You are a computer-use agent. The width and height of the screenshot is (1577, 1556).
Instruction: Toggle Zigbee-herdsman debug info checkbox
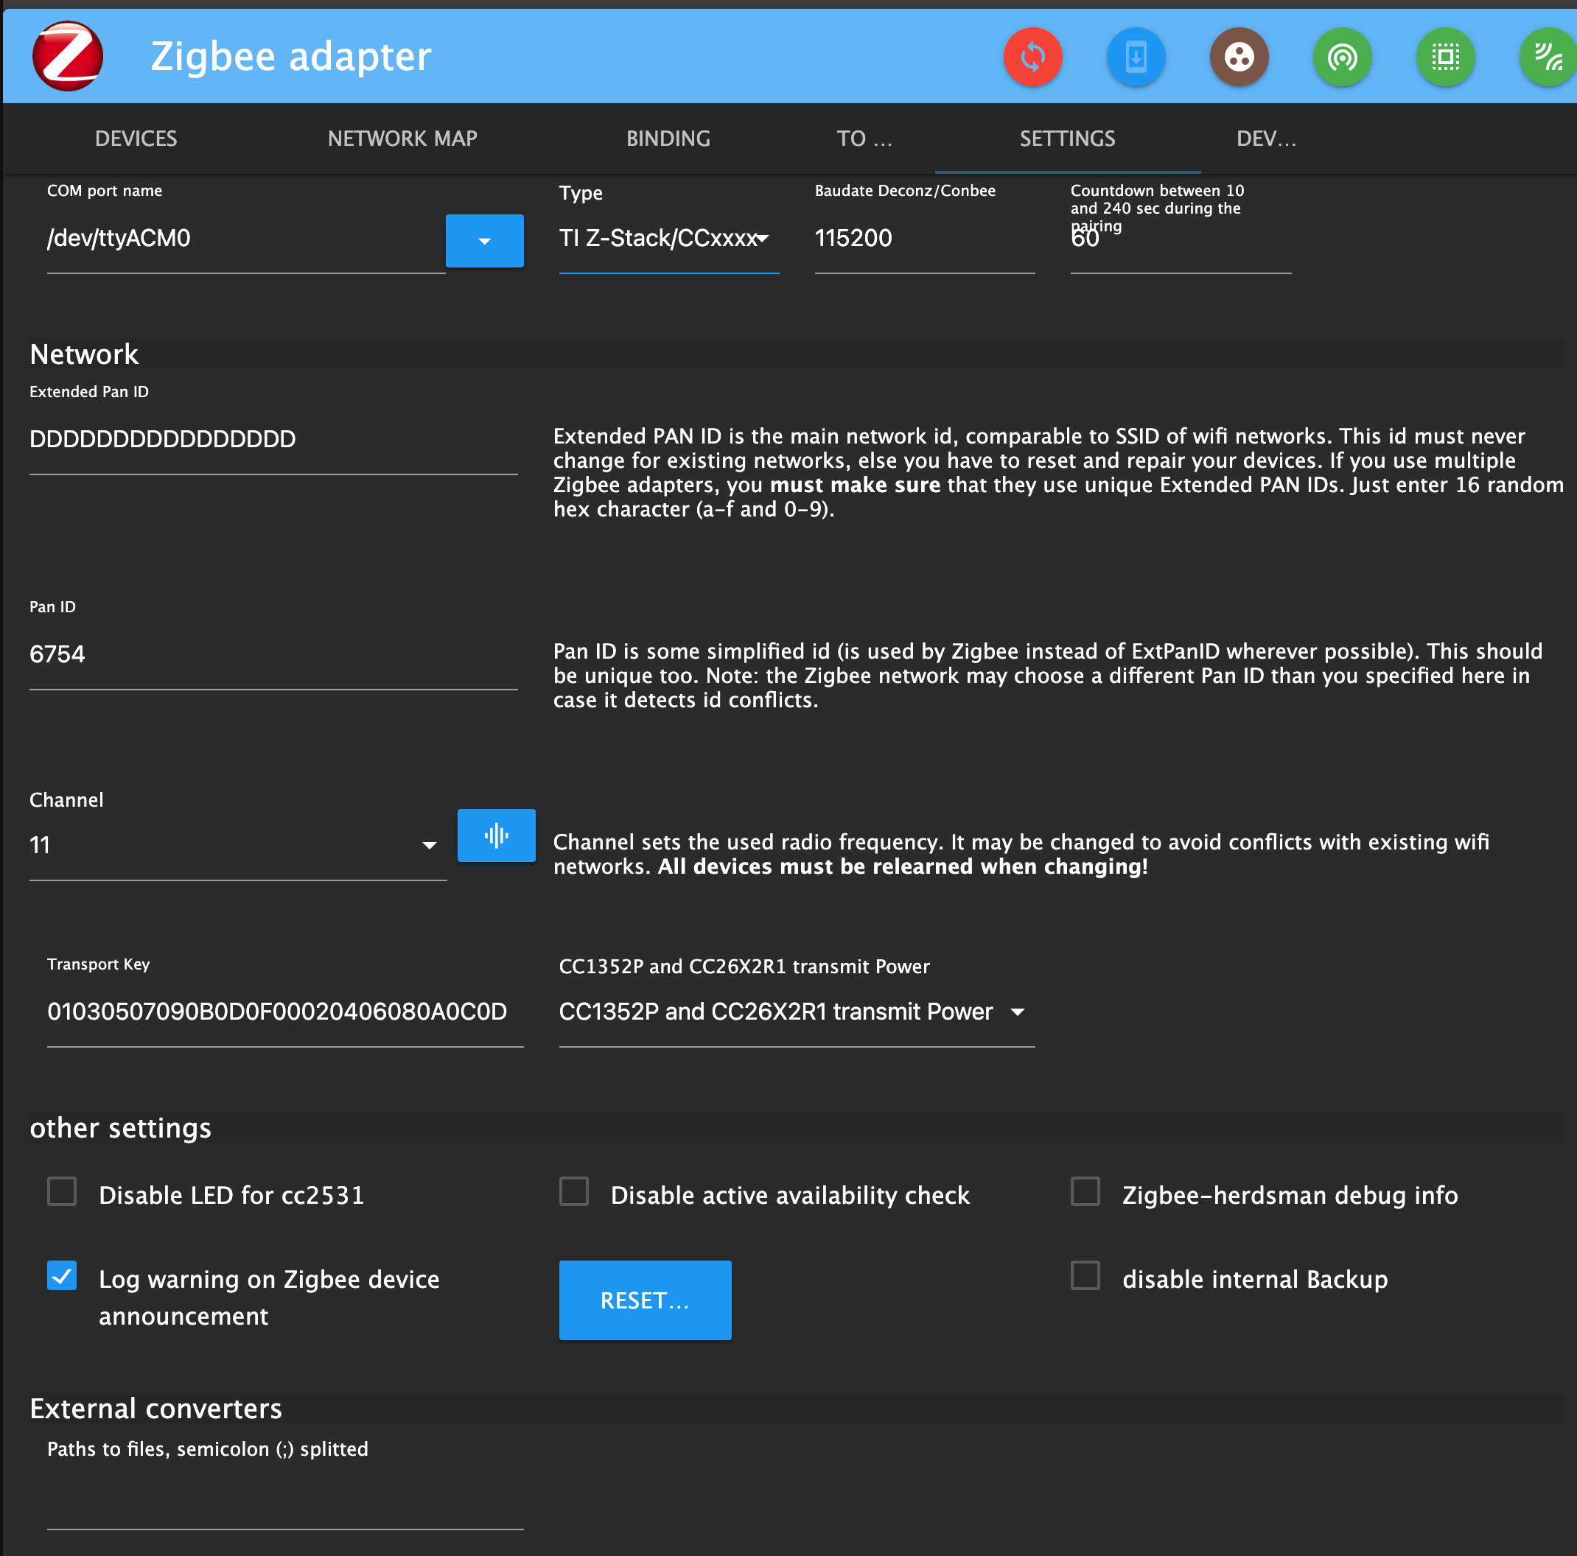[1085, 1191]
